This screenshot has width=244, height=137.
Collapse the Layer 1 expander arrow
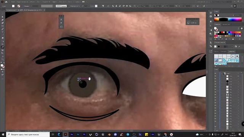click(x=222, y=73)
